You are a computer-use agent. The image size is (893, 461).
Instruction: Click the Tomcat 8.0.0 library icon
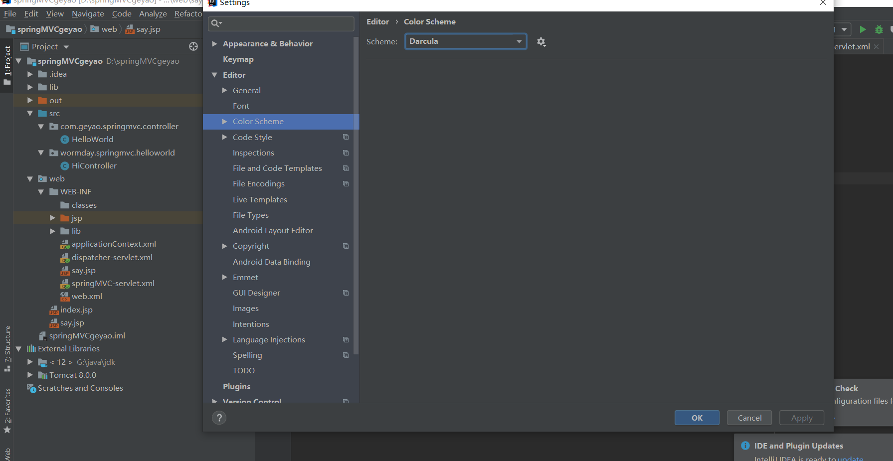pos(43,375)
